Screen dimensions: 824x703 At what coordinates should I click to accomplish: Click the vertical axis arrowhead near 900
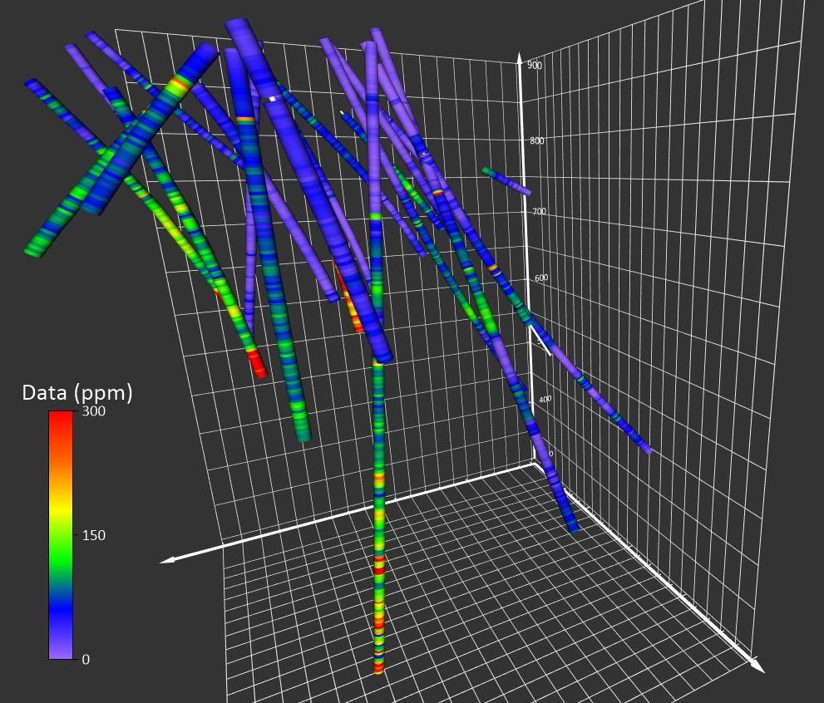tap(520, 62)
